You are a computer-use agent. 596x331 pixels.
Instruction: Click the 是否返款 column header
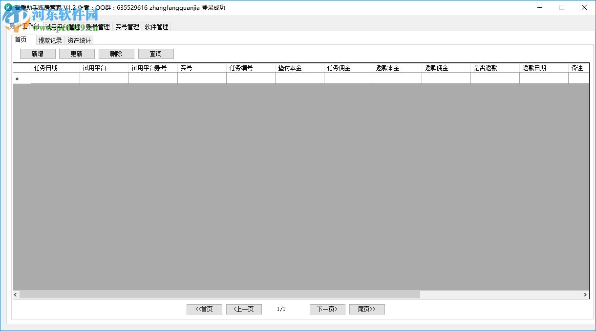coord(495,68)
